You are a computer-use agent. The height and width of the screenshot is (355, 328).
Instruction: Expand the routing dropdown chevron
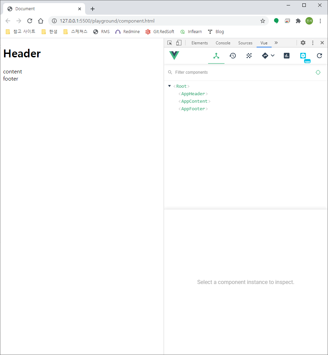coord(273,55)
